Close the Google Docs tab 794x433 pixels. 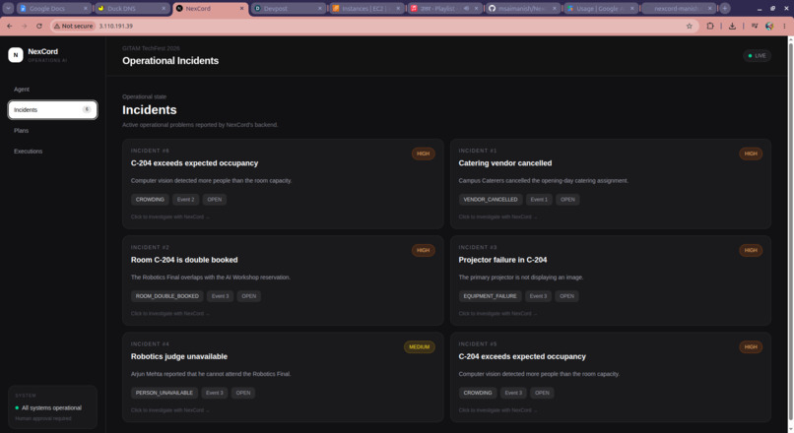pyautogui.click(x=85, y=9)
